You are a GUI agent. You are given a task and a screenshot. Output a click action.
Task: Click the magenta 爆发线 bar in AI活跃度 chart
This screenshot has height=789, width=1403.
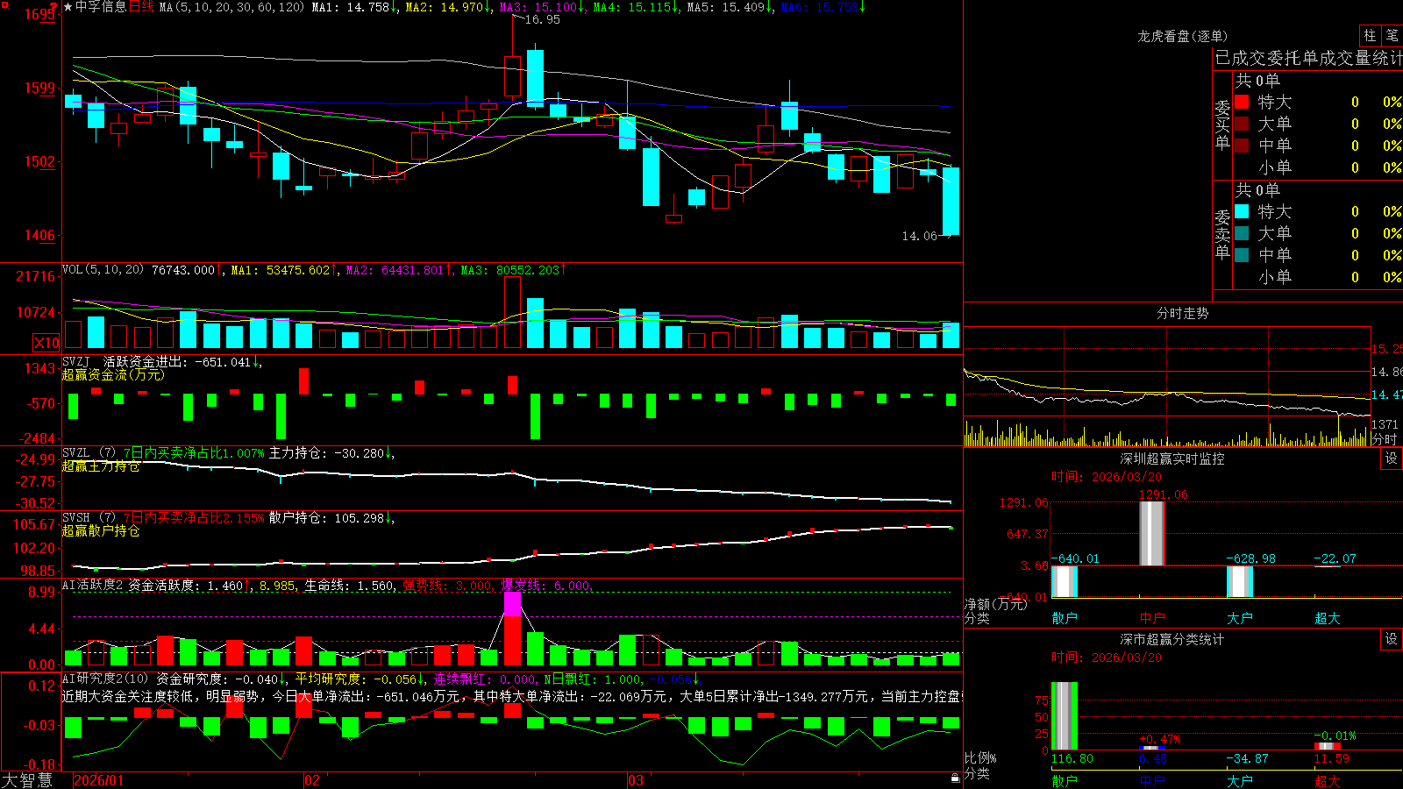pos(512,604)
